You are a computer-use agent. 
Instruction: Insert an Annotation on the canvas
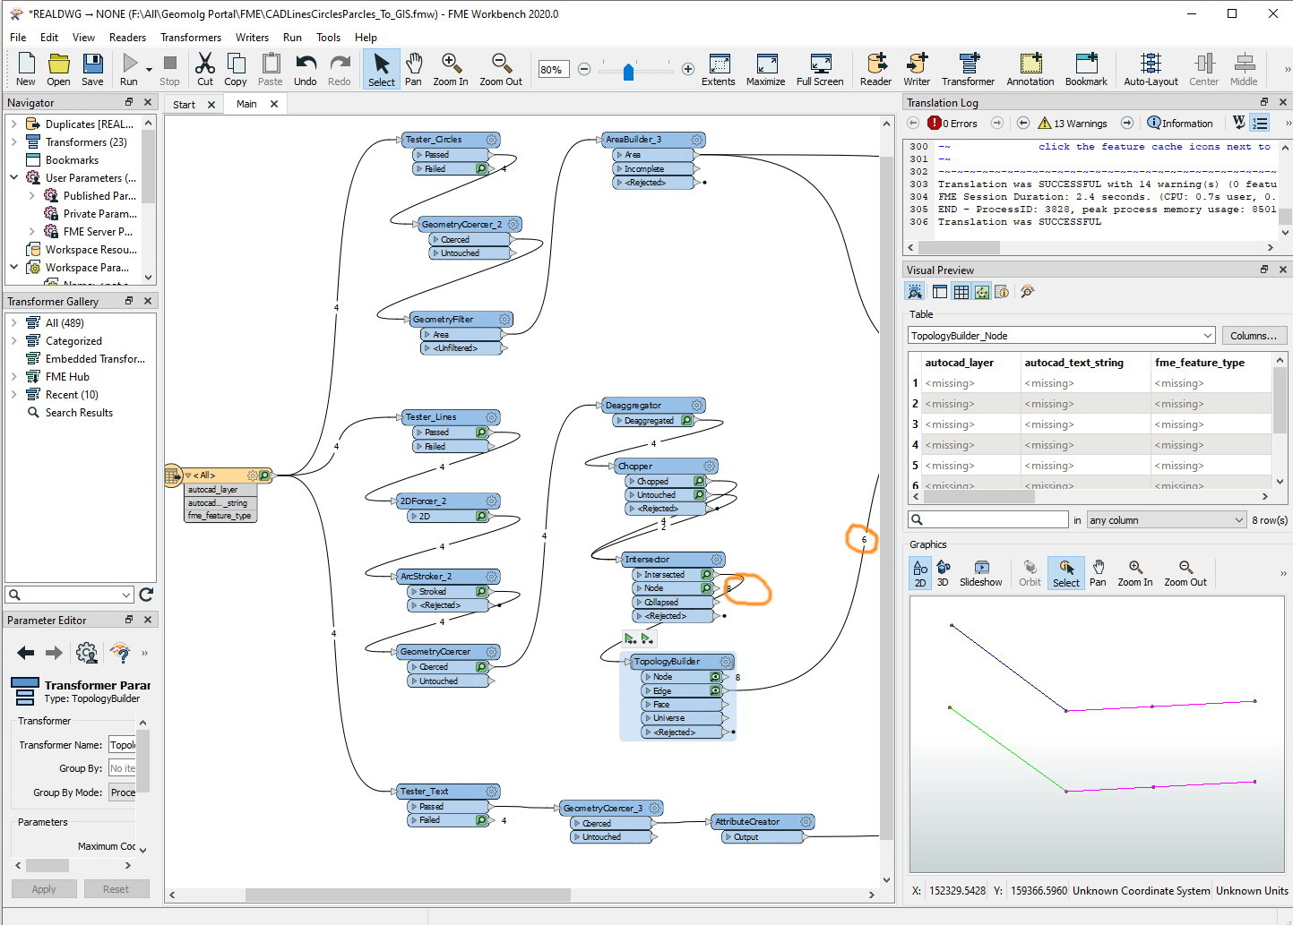coord(1030,69)
